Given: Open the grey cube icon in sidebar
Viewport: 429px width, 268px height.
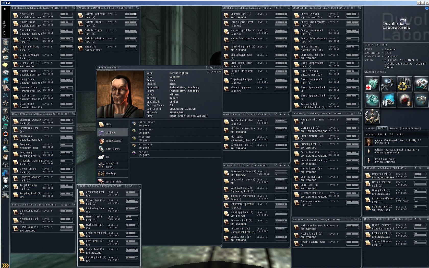Looking at the screenshot, I should 6,111.
